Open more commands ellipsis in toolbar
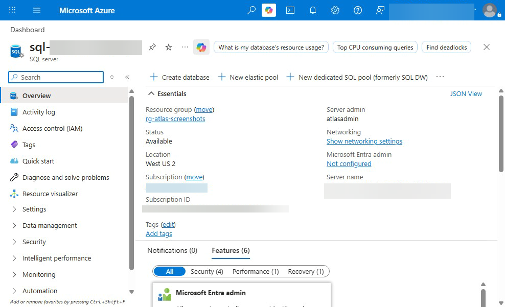 (x=440, y=77)
